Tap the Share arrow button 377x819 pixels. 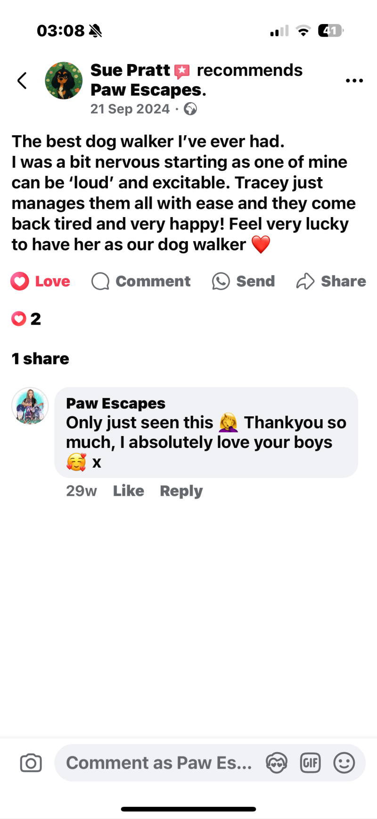[x=331, y=281]
